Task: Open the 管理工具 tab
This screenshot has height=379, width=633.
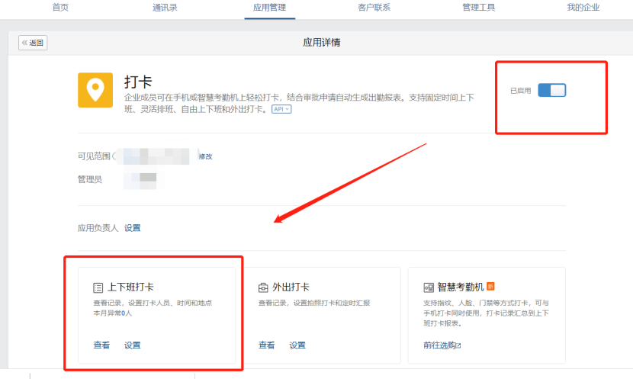Action: click(478, 8)
